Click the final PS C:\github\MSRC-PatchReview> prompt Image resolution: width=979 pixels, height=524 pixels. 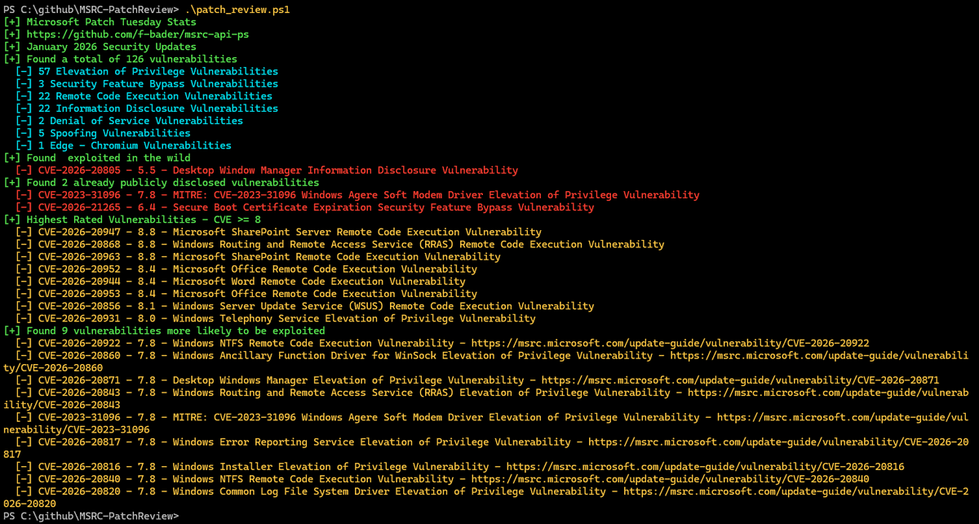click(91, 516)
